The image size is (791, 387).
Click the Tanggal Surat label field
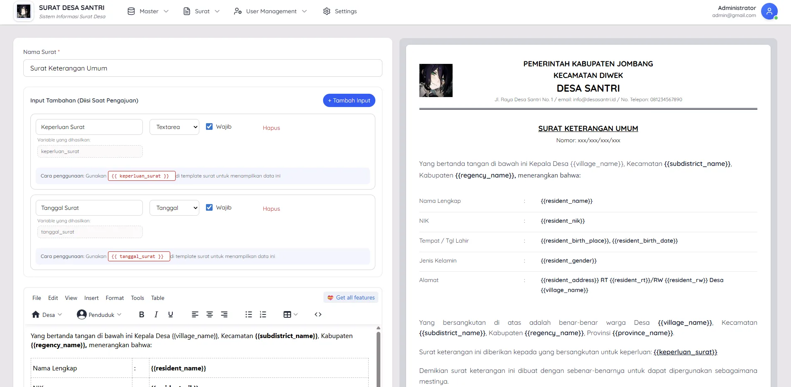pos(89,208)
